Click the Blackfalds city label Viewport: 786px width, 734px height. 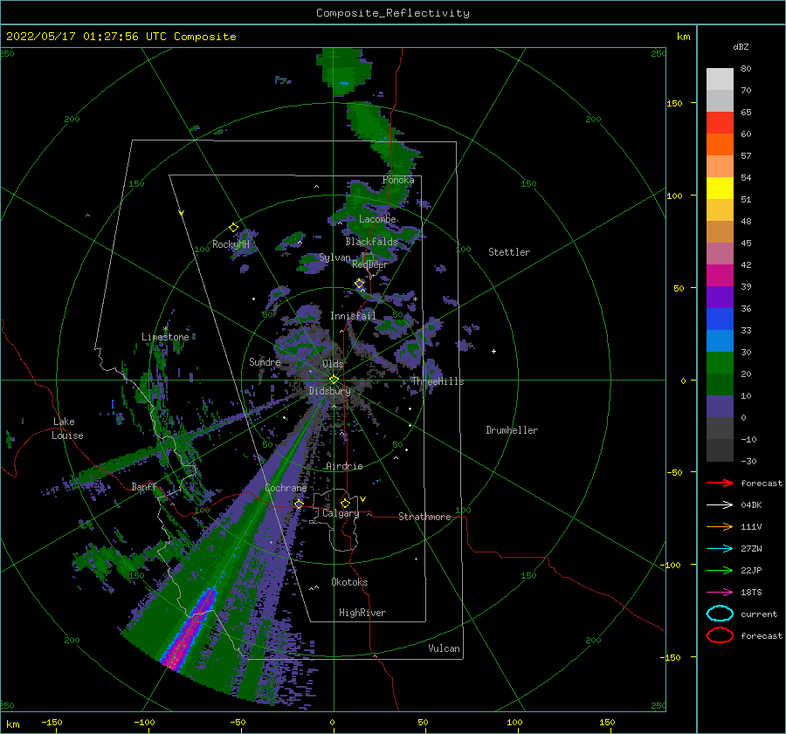click(371, 242)
